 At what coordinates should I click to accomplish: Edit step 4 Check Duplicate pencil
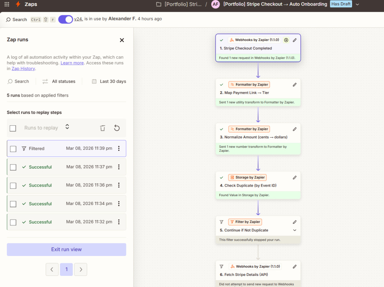point(295,177)
